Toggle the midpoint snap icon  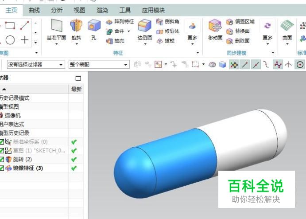[256, 64]
